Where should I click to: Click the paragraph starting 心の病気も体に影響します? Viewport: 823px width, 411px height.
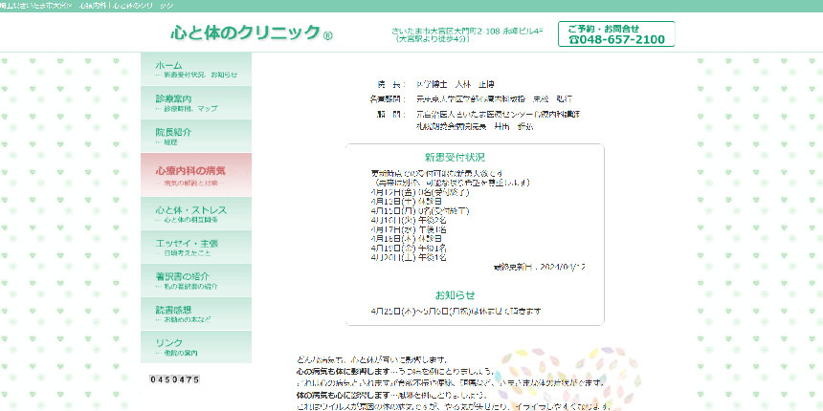pyautogui.click(x=395, y=371)
